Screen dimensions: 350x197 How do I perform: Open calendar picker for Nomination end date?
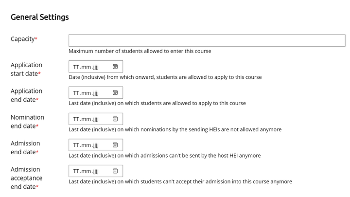pos(115,119)
